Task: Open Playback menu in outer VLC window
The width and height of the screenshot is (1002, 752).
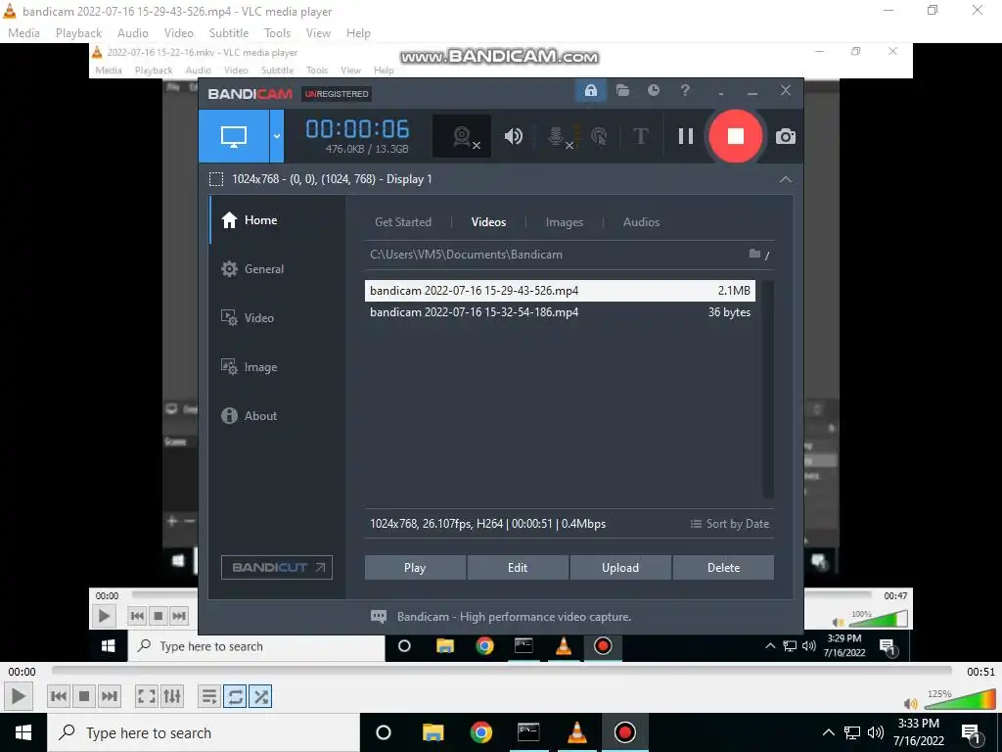Action: pyautogui.click(x=78, y=33)
